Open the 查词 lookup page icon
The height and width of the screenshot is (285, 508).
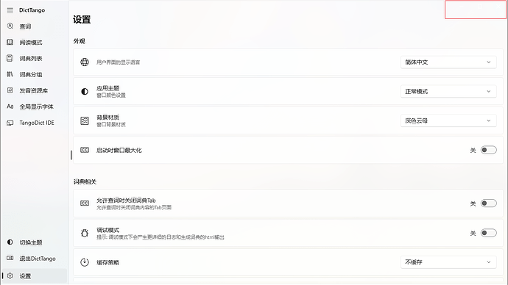10,26
